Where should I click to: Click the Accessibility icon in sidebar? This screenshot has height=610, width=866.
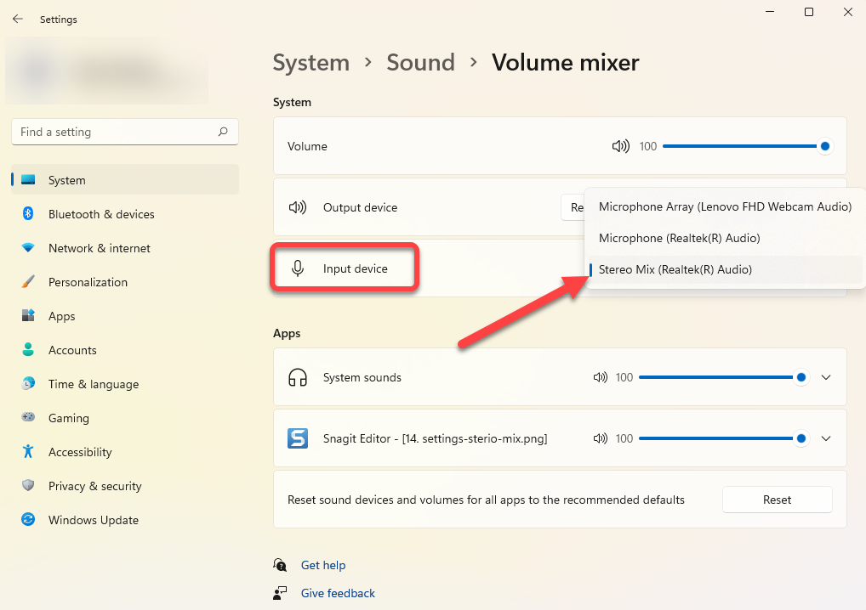click(28, 452)
